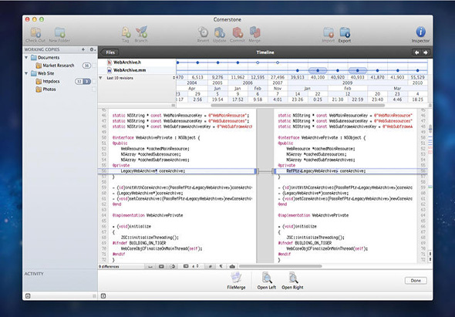Click the Export toolbar icon

pyautogui.click(x=345, y=32)
